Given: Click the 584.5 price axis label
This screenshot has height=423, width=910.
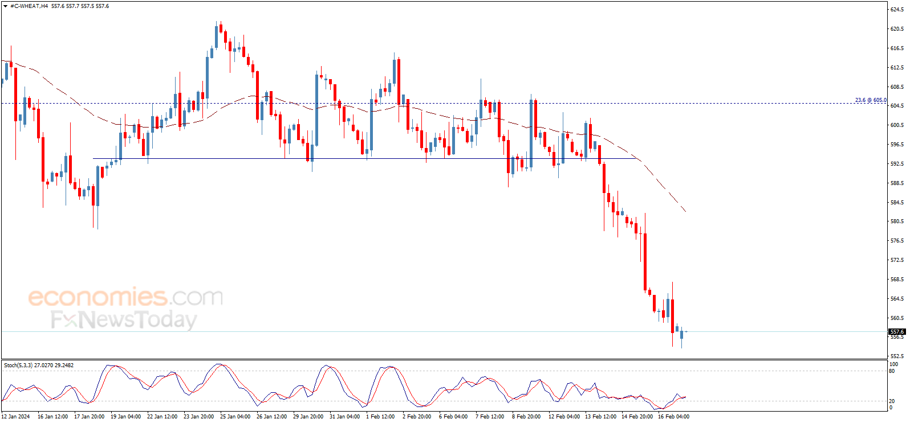Looking at the screenshot, I should coord(897,203).
